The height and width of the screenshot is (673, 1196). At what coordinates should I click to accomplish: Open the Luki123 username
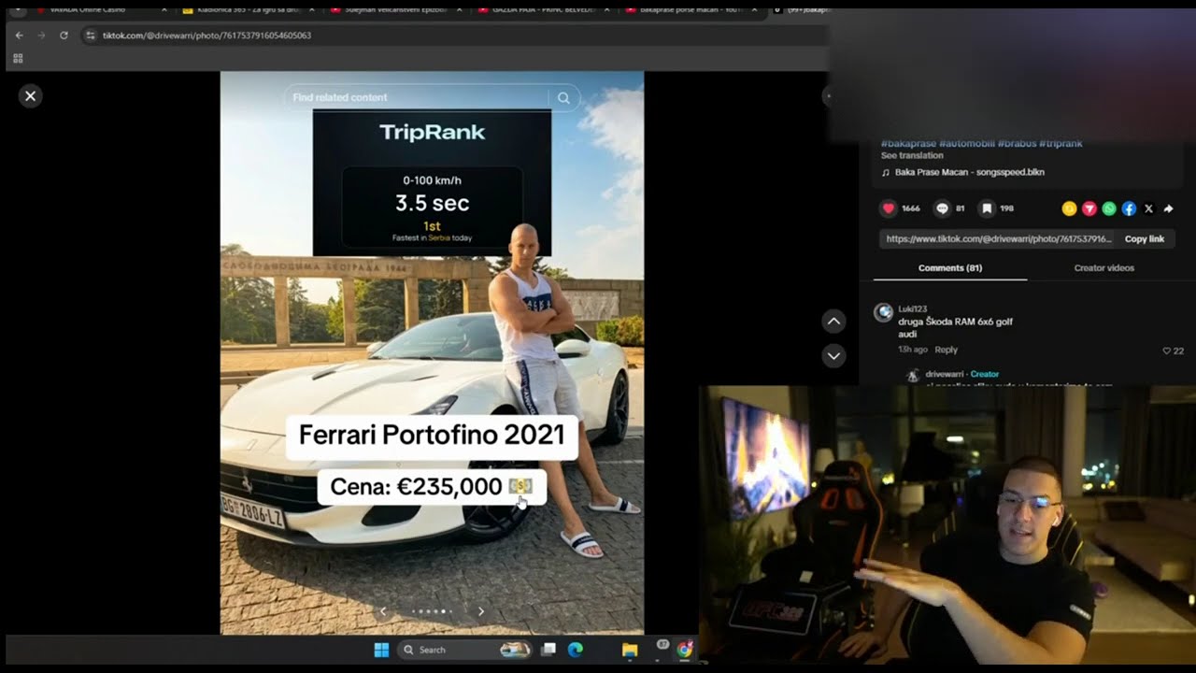pos(913,308)
